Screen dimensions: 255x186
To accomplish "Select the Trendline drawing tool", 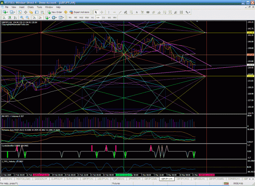I will [120, 12].
